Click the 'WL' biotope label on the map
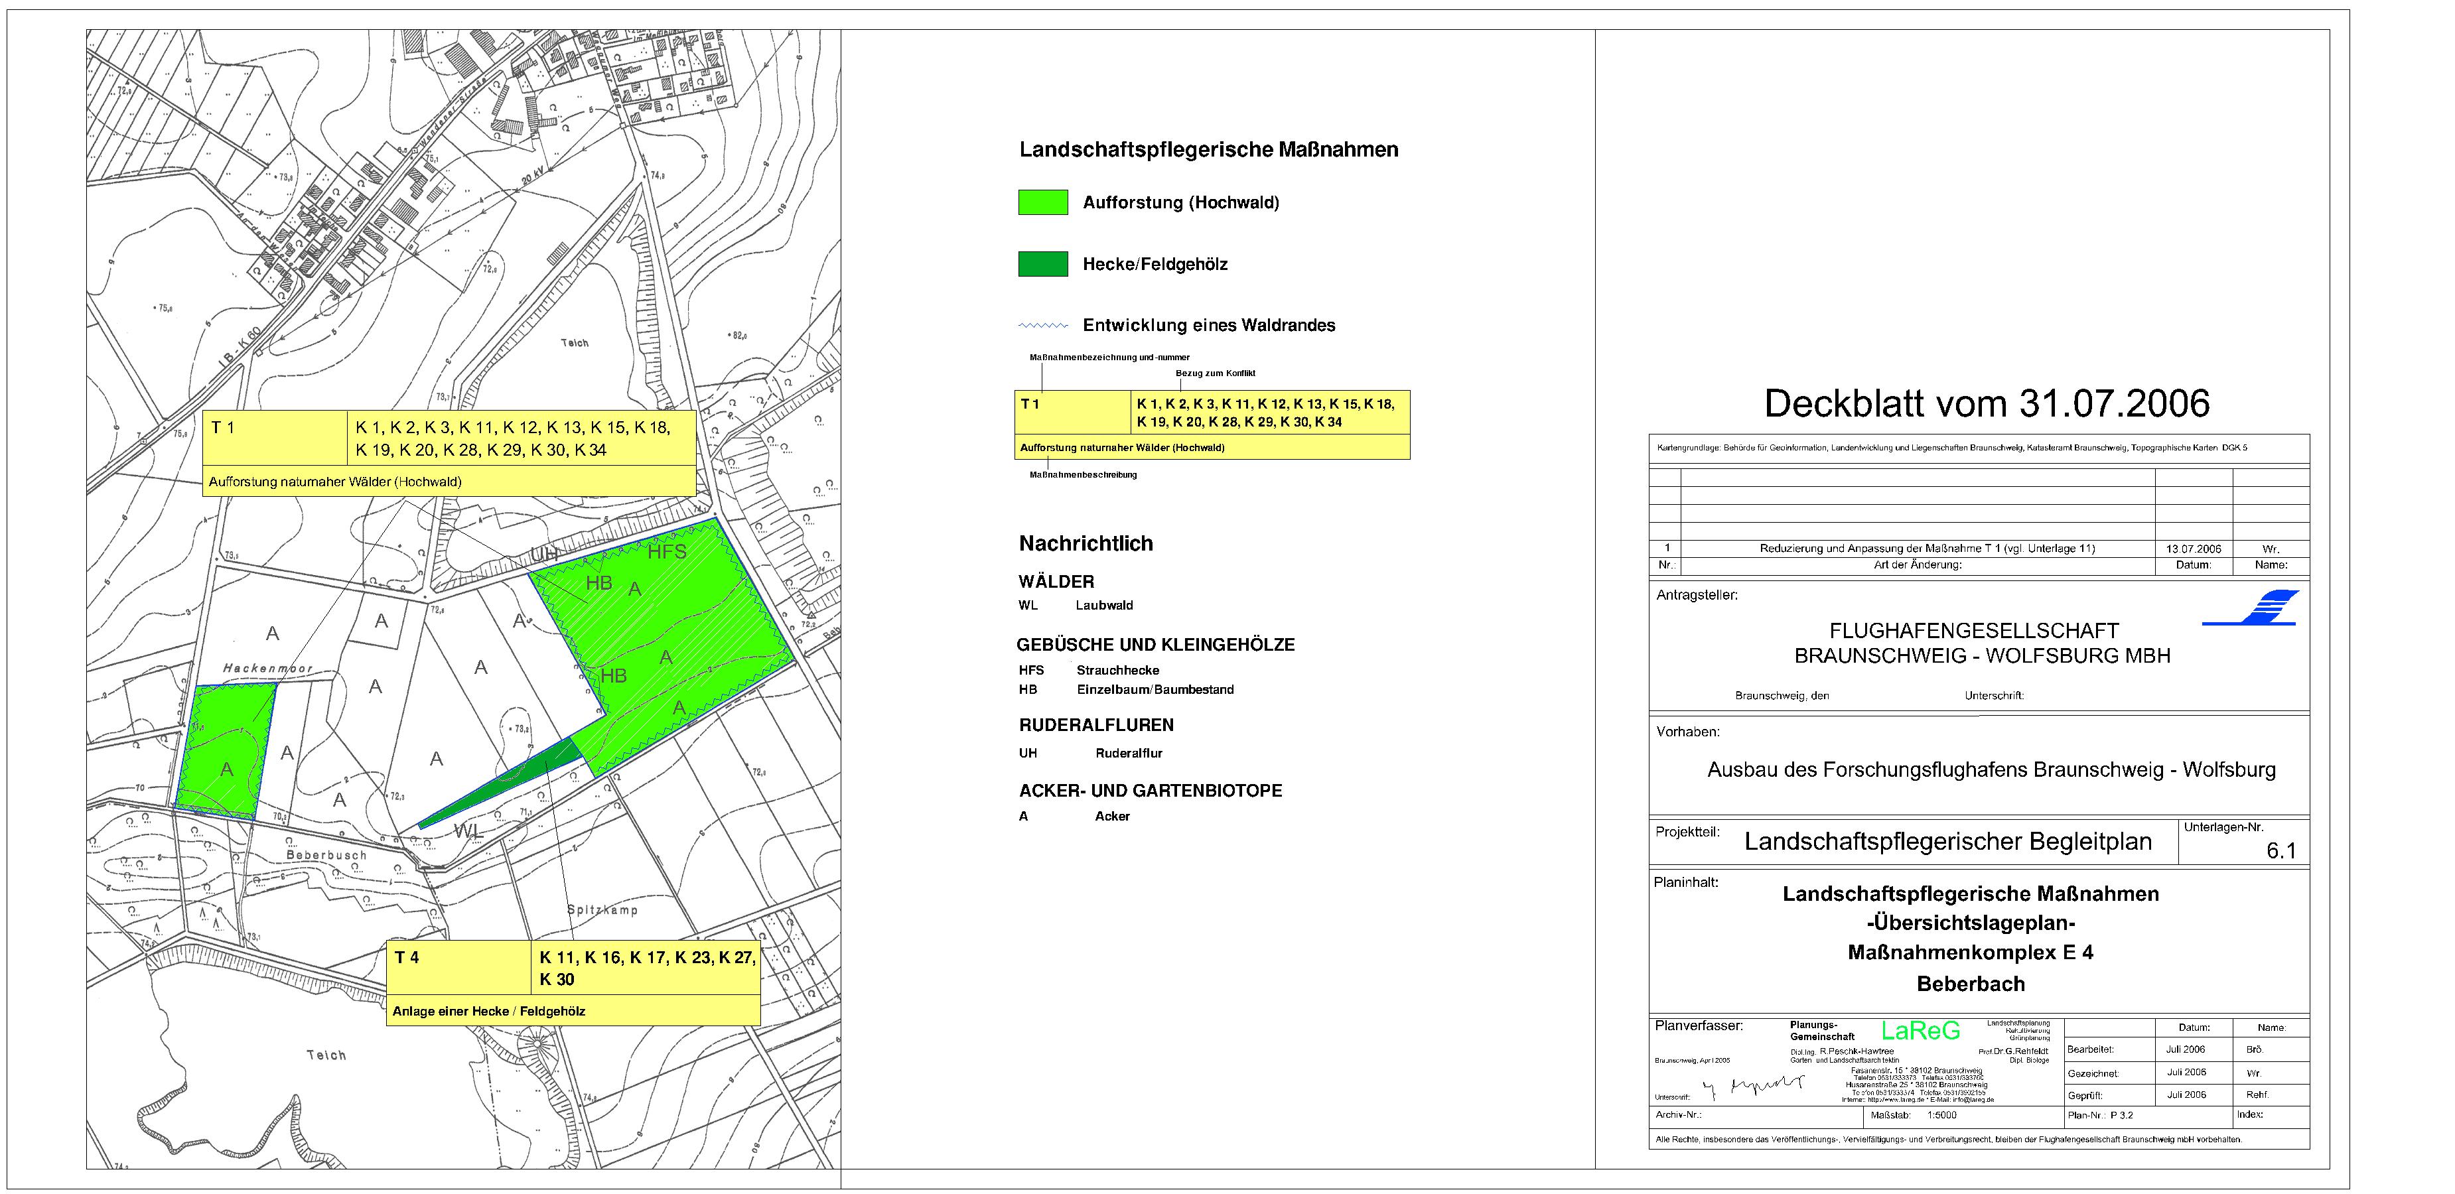Viewport: 2455px width, 1194px height. click(x=468, y=832)
